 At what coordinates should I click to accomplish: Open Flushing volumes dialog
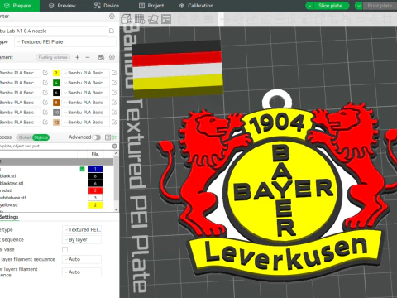click(53, 57)
